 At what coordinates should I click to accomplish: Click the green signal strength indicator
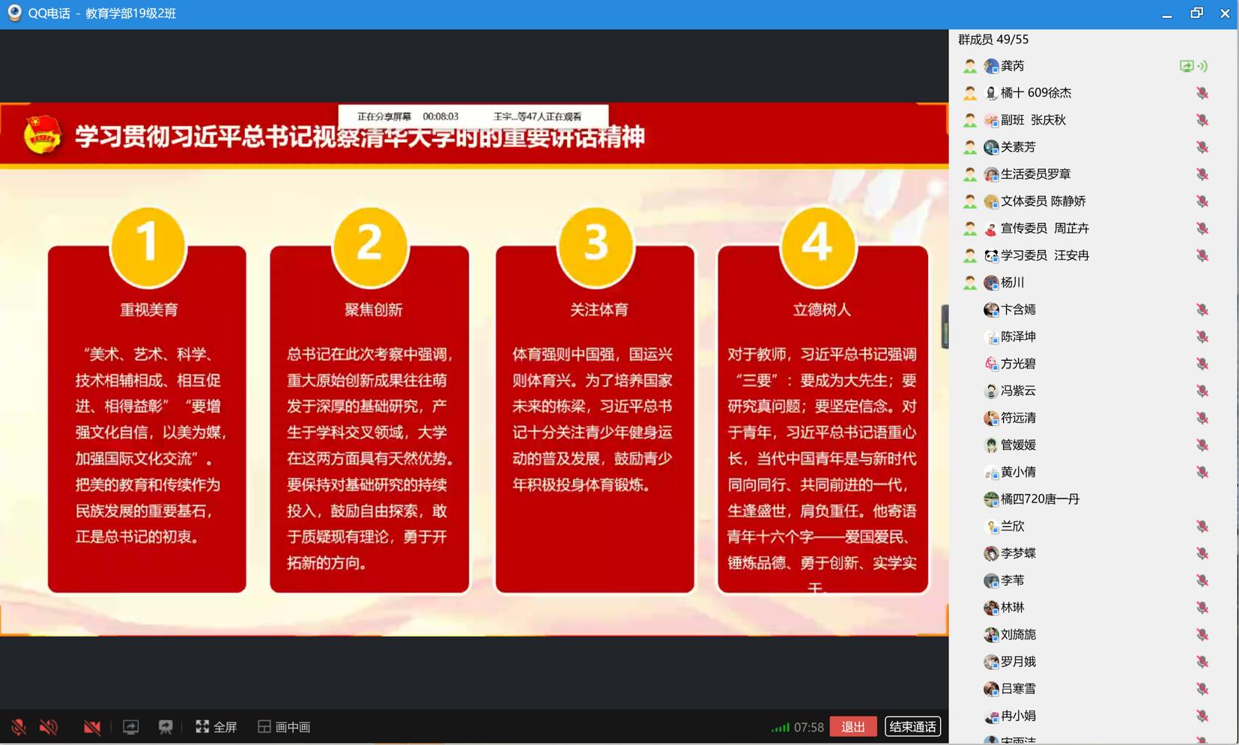coord(780,727)
